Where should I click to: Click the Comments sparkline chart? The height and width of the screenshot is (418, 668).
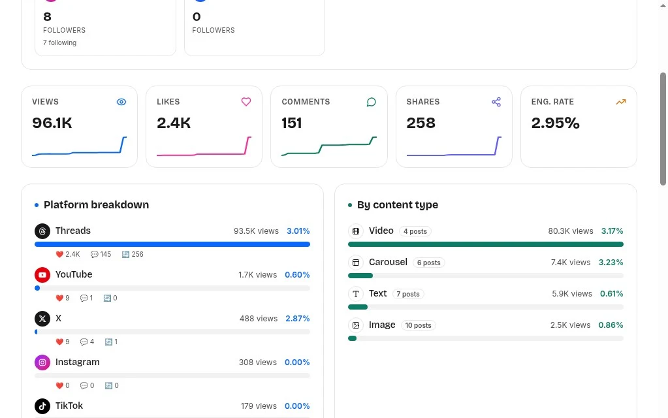click(x=329, y=146)
